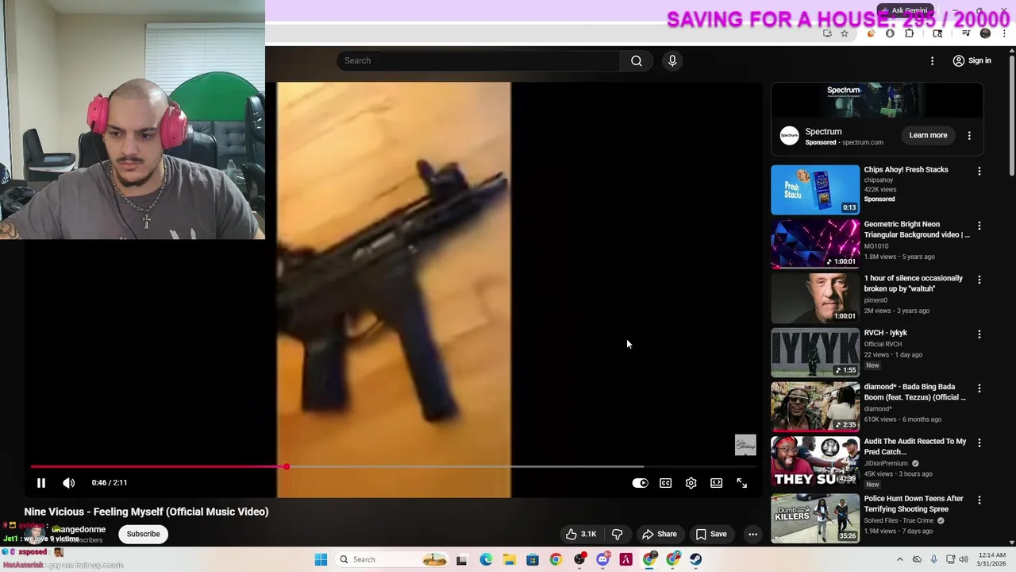Toggle closed captions in player
This screenshot has height=572, width=1016.
coord(665,483)
